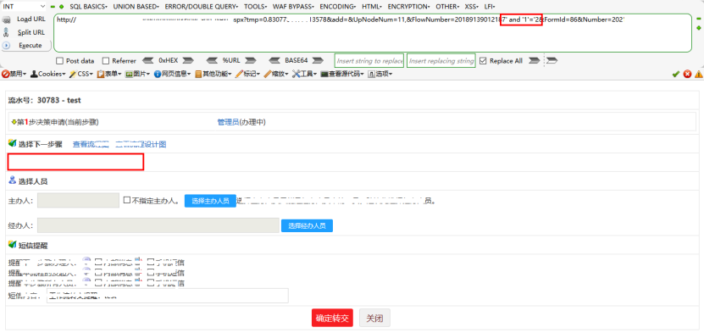Open the INT type dropdown

[x=24, y=6]
